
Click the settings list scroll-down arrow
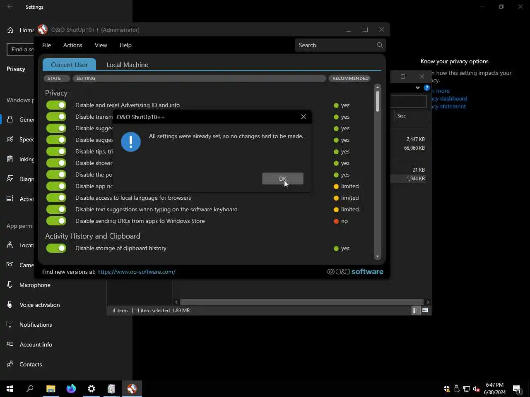click(377, 257)
